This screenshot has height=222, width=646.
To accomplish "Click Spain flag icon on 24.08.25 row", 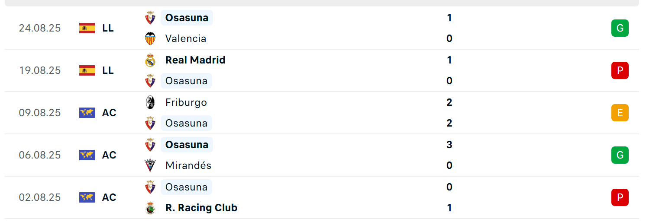I will [87, 28].
